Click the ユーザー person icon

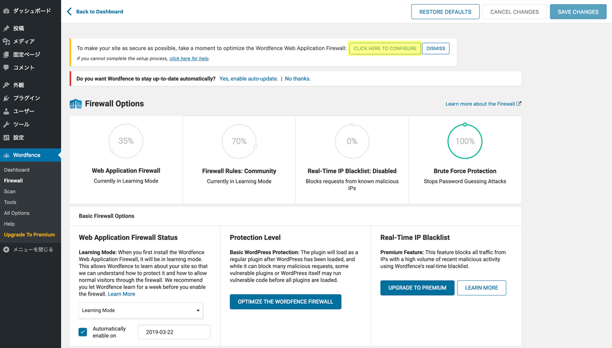pyautogui.click(x=6, y=111)
